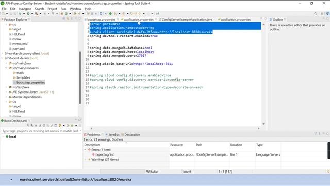Click the Boot Dashboard pencil edit icon
Screen dimensions: 330x186
pos(52,125)
